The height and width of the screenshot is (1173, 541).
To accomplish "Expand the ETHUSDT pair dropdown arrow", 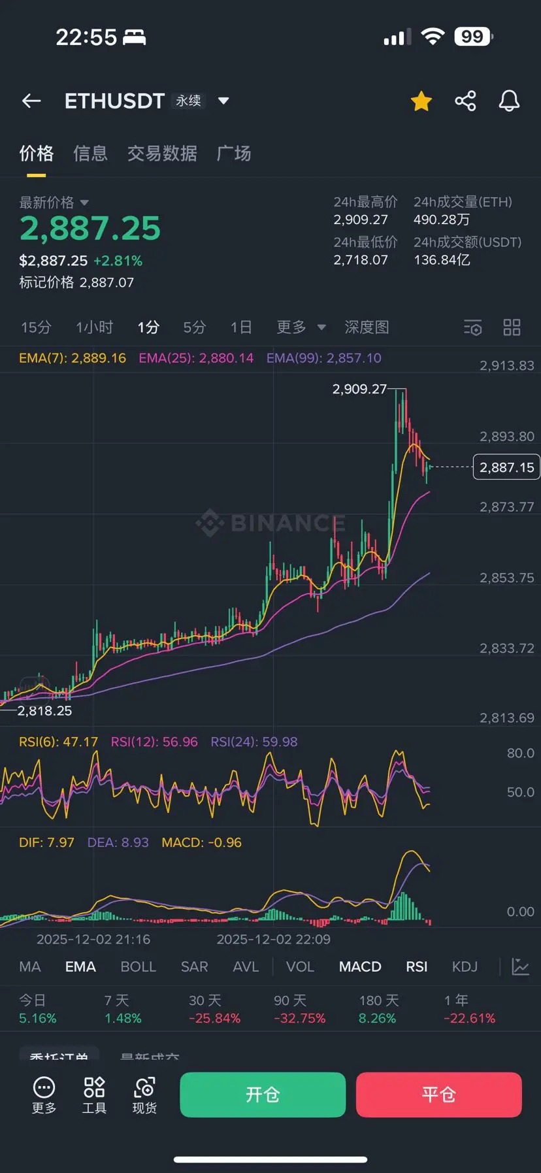I will 223,101.
